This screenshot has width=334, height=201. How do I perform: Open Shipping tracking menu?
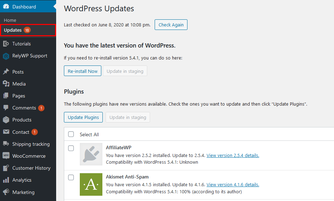tap(28, 144)
